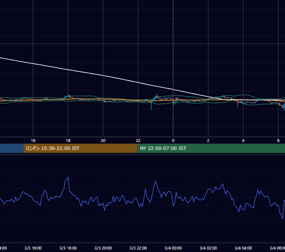Click the '3/4 00:00' date label
The width and height of the screenshot is (285, 252).
(173, 248)
